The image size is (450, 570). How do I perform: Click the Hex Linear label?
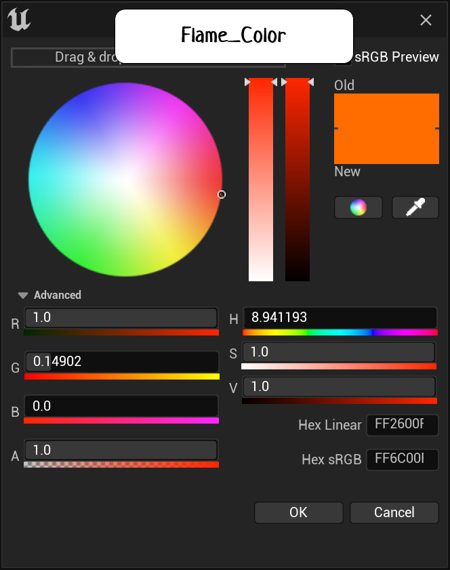329,425
